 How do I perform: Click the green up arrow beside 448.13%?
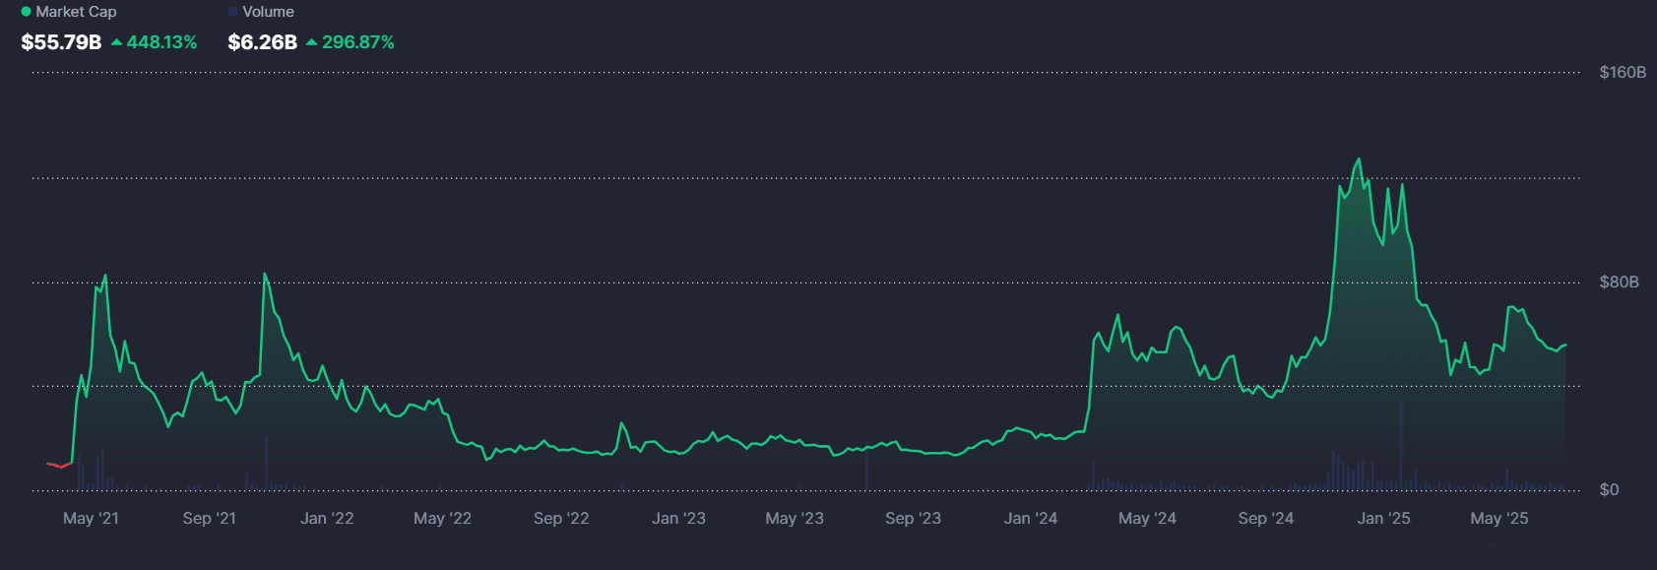pos(117,42)
